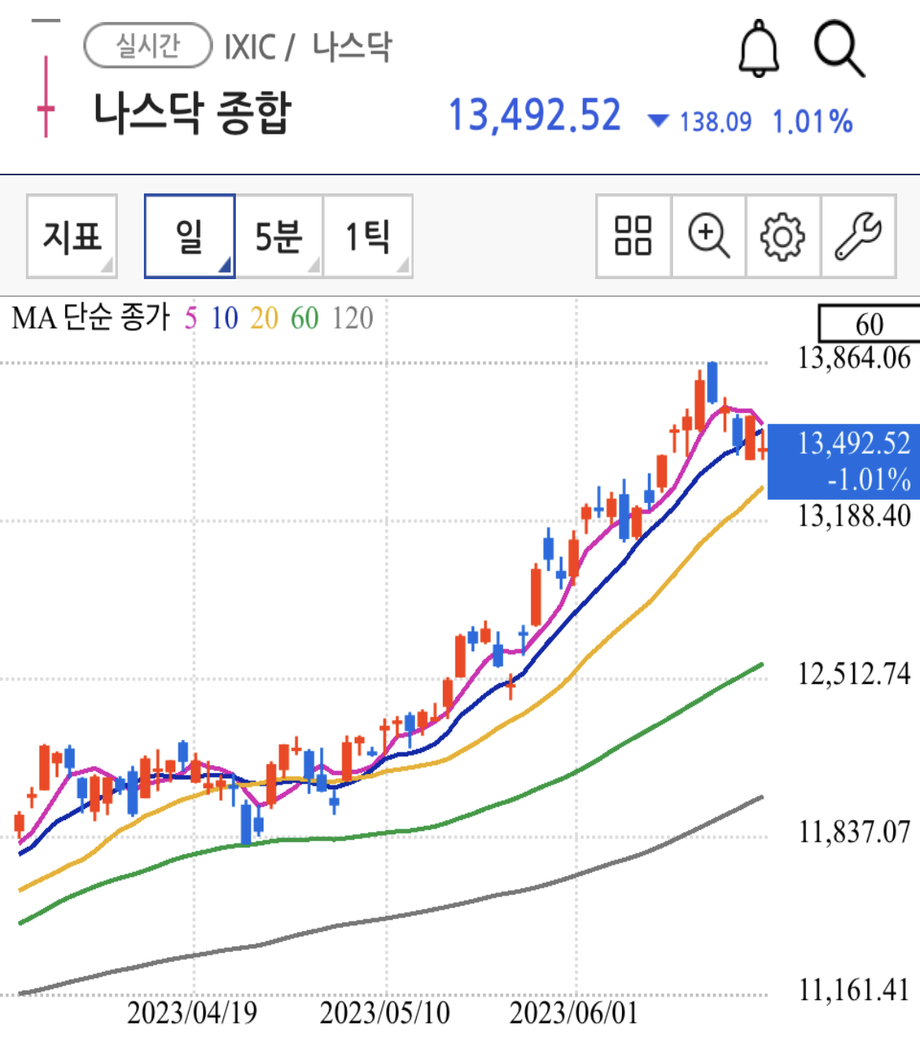
Task: Select the MA 60 legend label
Action: click(304, 318)
